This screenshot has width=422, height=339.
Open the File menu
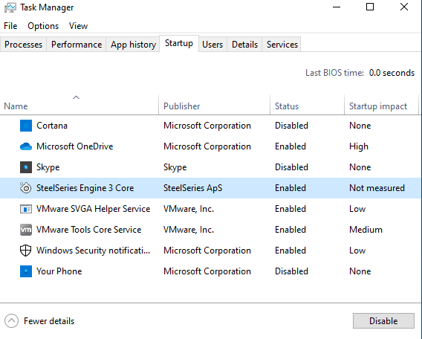click(10, 26)
